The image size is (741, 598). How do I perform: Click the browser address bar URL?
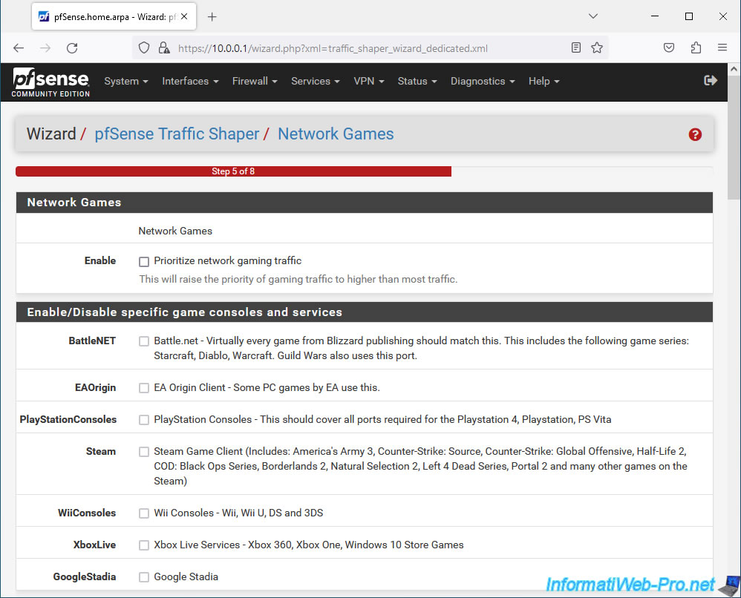click(x=333, y=48)
